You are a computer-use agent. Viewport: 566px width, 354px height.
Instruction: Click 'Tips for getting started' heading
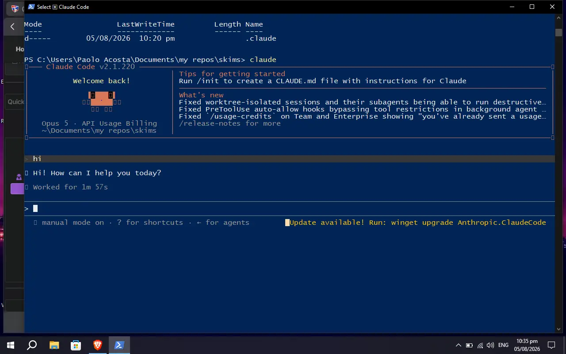232,74
